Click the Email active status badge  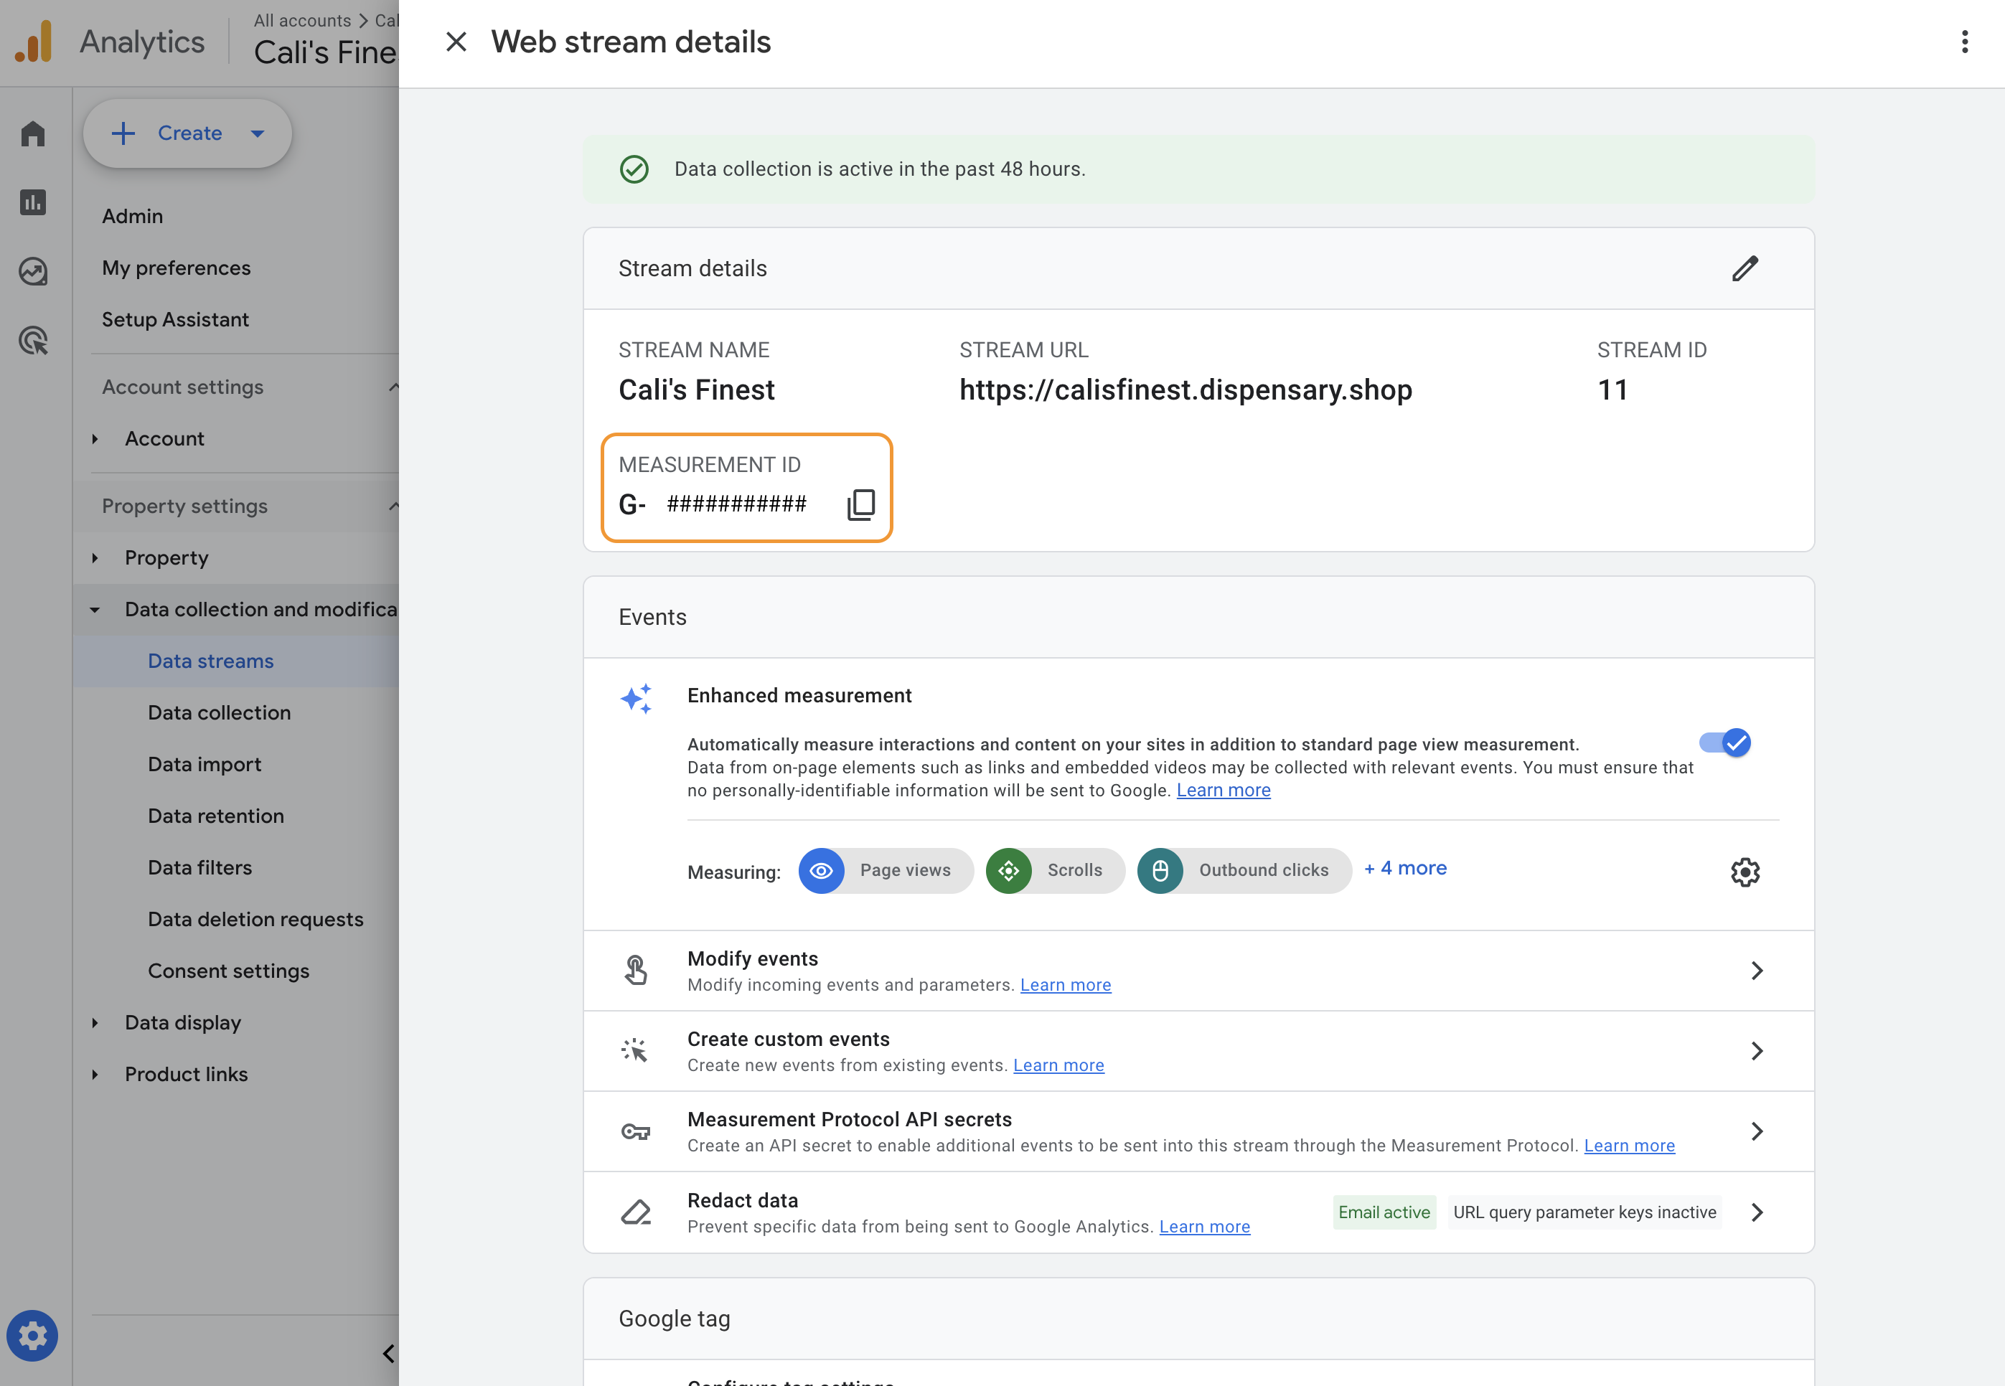[1384, 1212]
